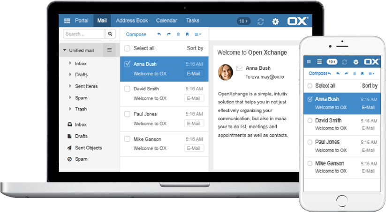Image resolution: width=386 pixels, height=212 pixels.
Task: Click the Spam blocked-circle icon in the sidebar
Action: pyautogui.click(x=69, y=159)
